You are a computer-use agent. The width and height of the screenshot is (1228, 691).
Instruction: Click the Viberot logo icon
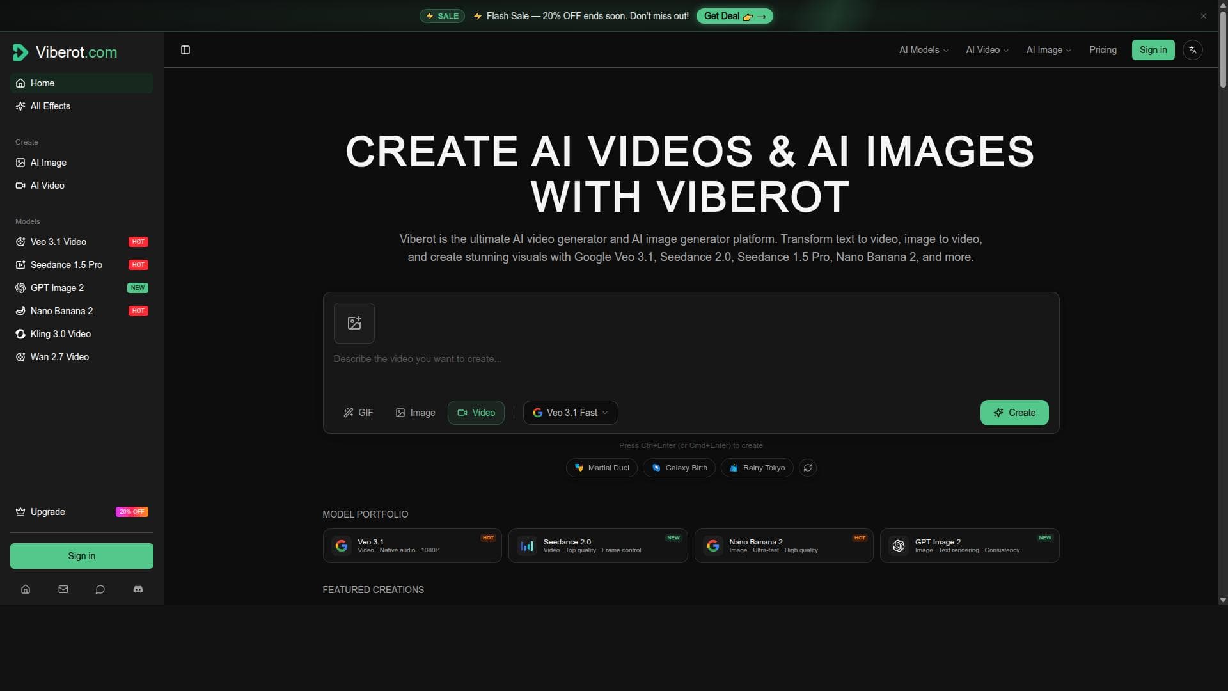tap(20, 52)
